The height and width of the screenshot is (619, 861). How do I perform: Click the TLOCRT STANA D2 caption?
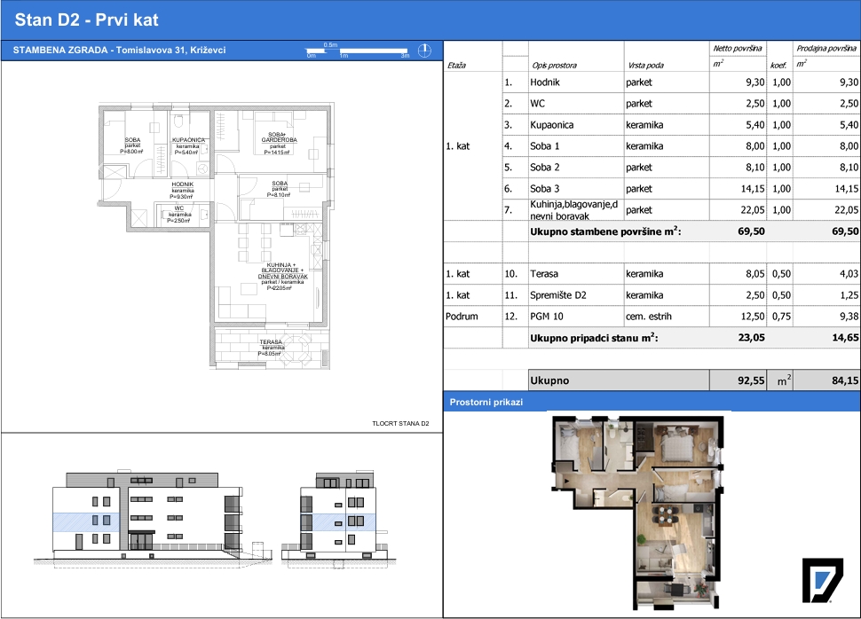[x=400, y=424]
